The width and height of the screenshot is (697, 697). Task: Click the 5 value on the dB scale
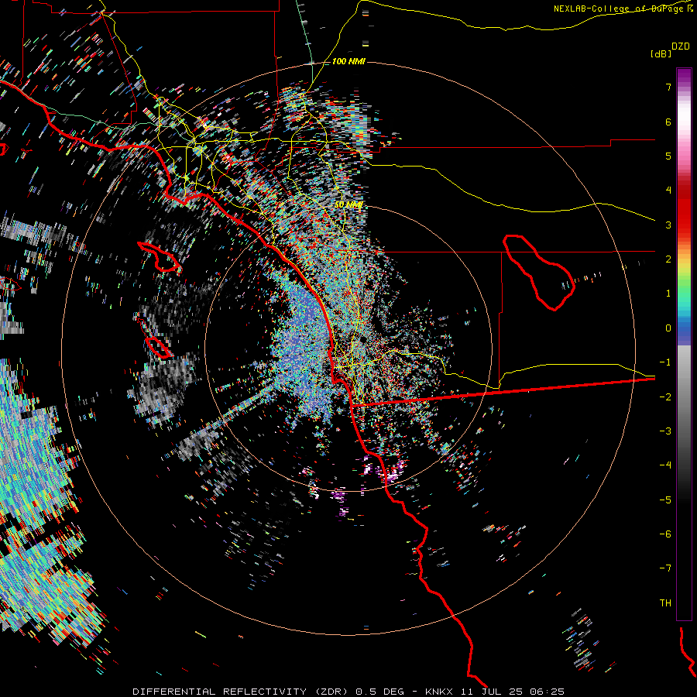[668, 156]
